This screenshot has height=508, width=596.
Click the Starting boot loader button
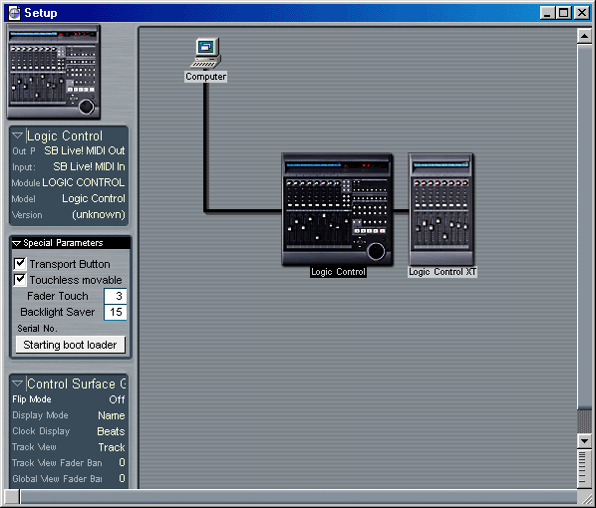tap(71, 345)
